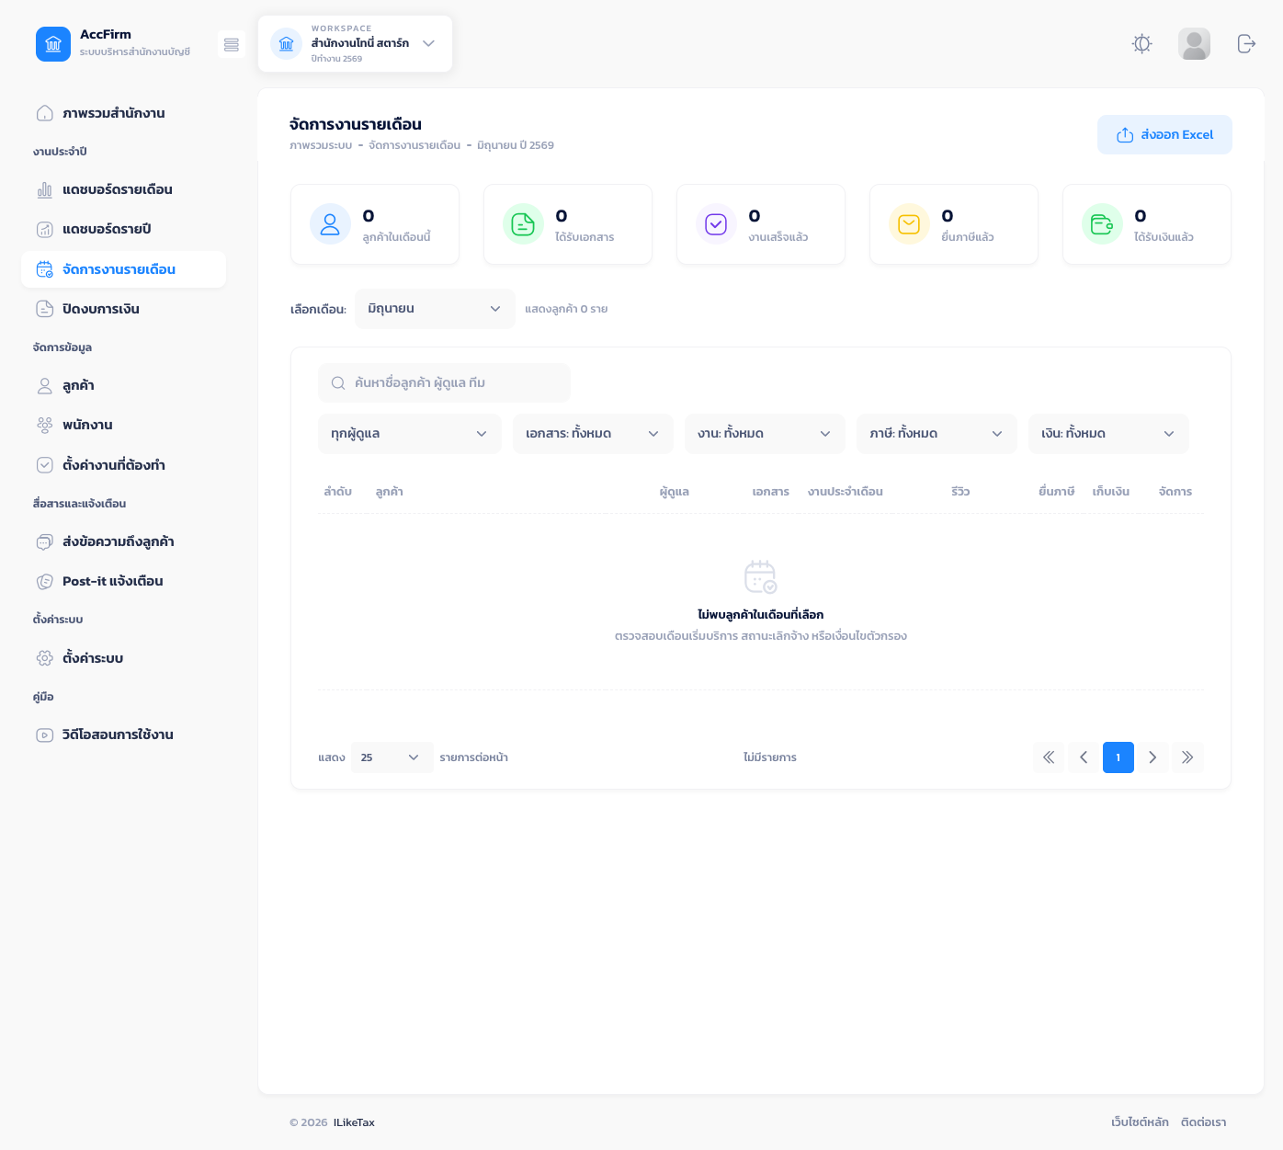This screenshot has height=1150, width=1283.
Task: Open ปิดงบการเงิน in the sidebar
Action: point(123,309)
